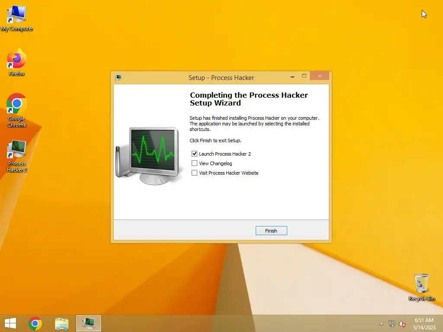The width and height of the screenshot is (443, 332).
Task: Open the network tray icon
Action: (392, 324)
